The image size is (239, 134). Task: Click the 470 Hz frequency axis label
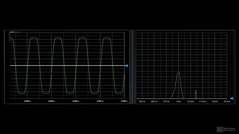pos(166,102)
